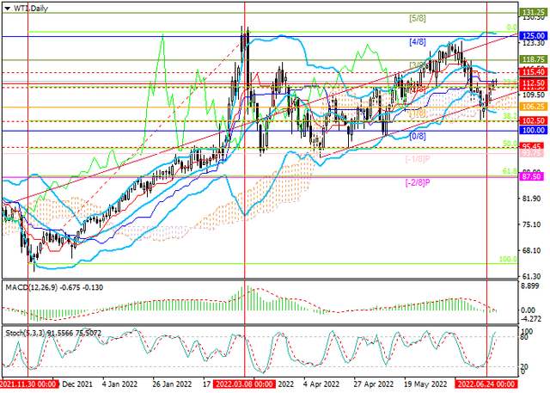The image size is (550, 393).
Task: Click the [5/8] Murrey level label
Action: pyautogui.click(x=418, y=18)
